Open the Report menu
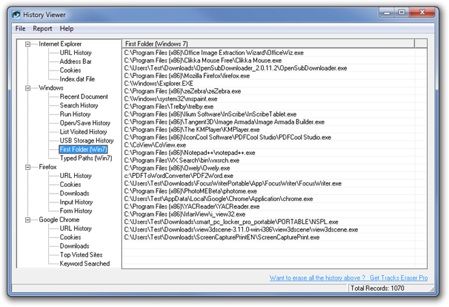The height and width of the screenshot is (307, 449). pos(42,29)
